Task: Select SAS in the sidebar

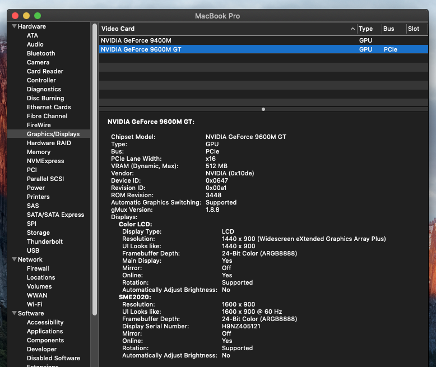Action: pyautogui.click(x=33, y=206)
